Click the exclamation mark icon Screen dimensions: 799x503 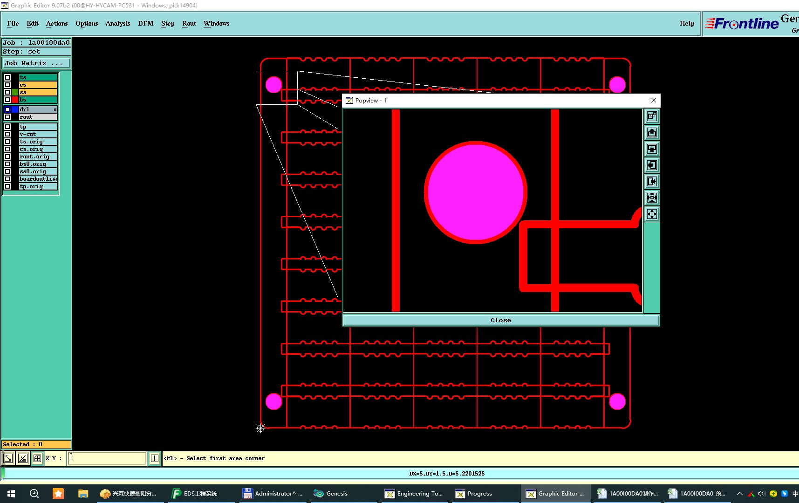click(x=155, y=458)
